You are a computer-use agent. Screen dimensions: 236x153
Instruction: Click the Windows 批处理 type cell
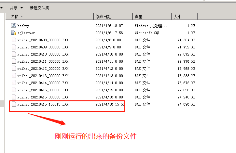(151, 26)
